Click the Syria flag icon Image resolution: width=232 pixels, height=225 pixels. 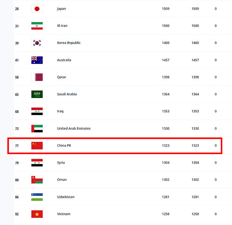(37, 163)
